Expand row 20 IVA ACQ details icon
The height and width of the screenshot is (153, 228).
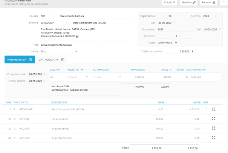point(214,119)
